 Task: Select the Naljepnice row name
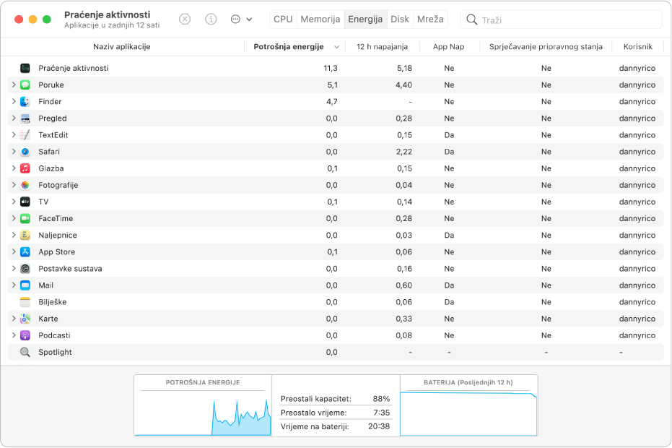[x=58, y=235]
